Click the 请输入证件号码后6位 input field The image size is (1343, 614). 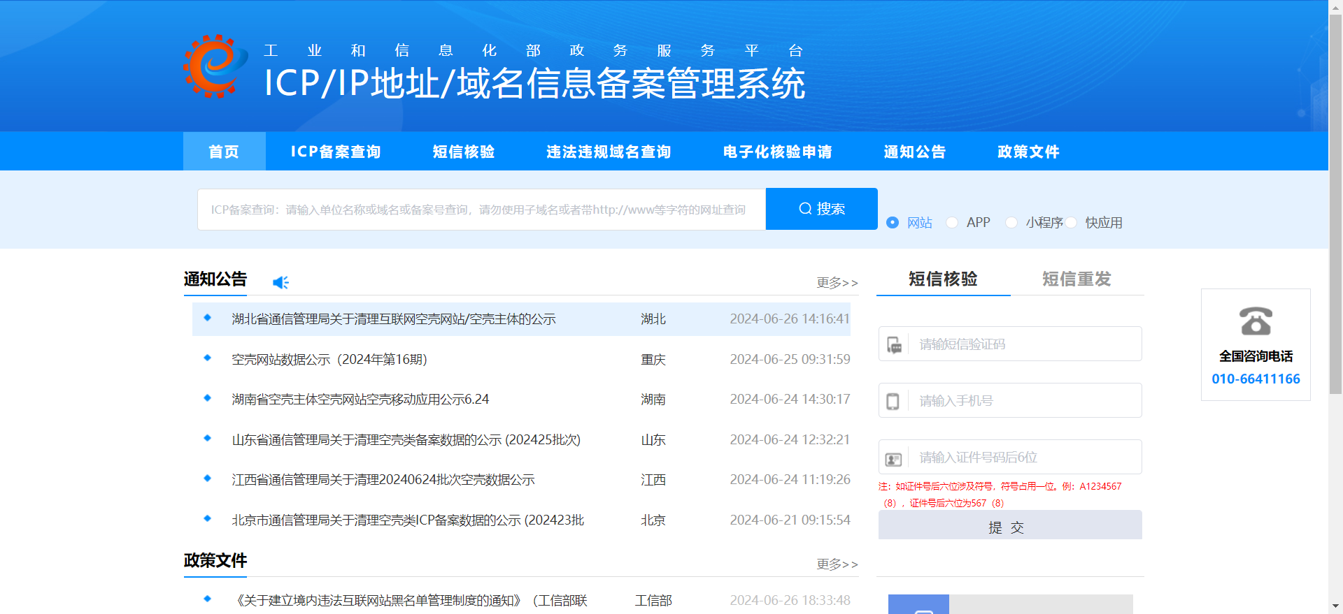(1010, 457)
